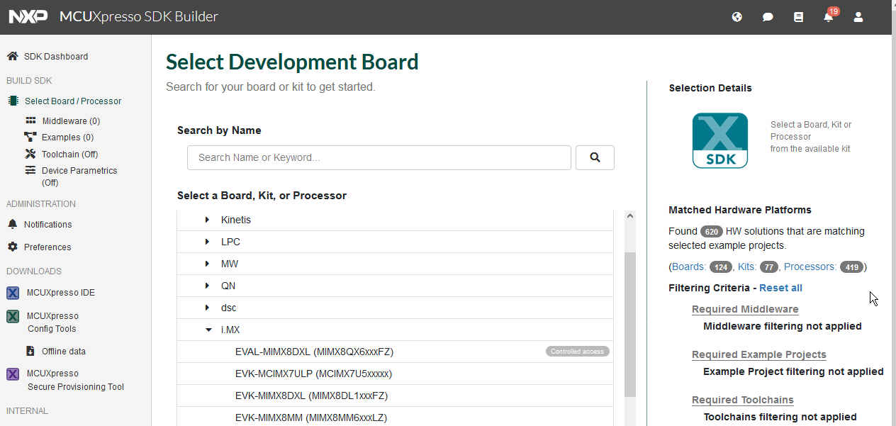Click the Middleware filter icon

point(31,120)
